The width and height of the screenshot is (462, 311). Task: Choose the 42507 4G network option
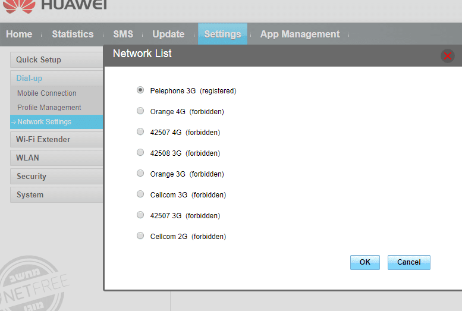coord(140,131)
